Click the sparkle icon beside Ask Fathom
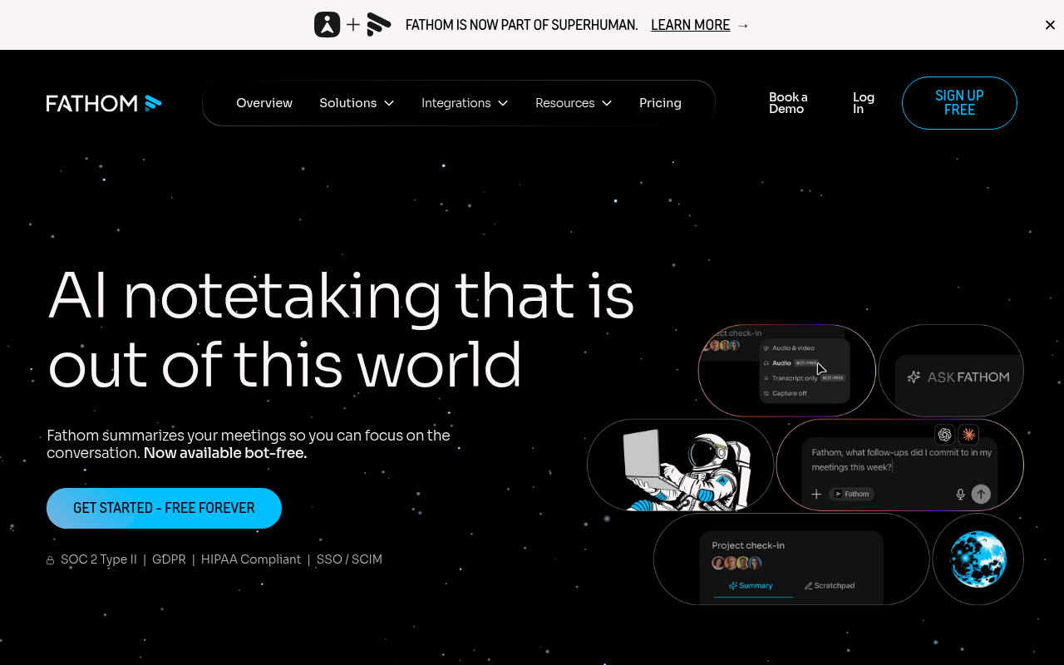Screen dimensions: 1064x665 click(x=914, y=377)
